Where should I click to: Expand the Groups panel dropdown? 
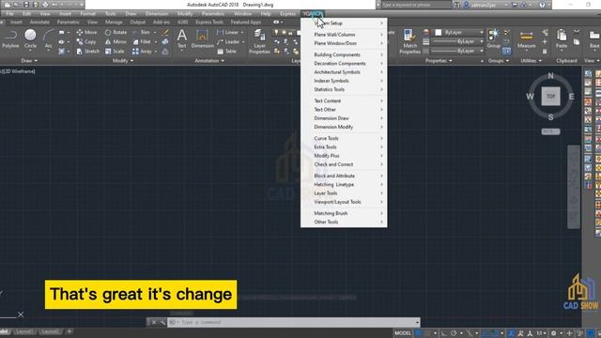[499, 60]
